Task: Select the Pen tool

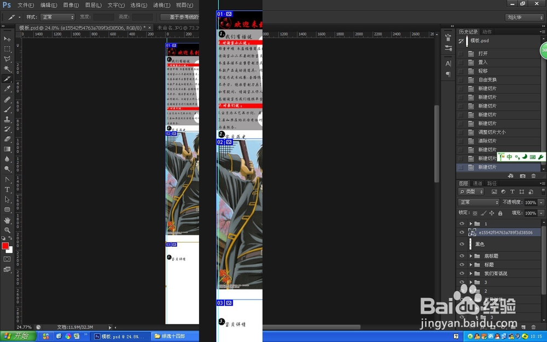Action: pyautogui.click(x=7, y=179)
